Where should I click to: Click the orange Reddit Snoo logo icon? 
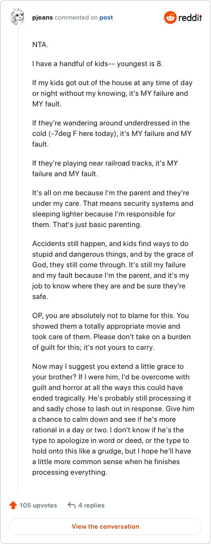(170, 17)
